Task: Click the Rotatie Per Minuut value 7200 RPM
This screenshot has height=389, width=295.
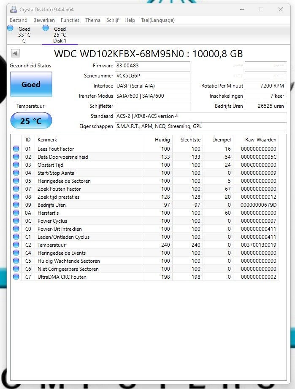Action: point(265,86)
